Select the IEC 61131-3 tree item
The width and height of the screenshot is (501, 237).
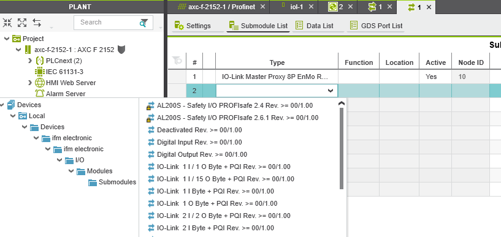point(64,72)
